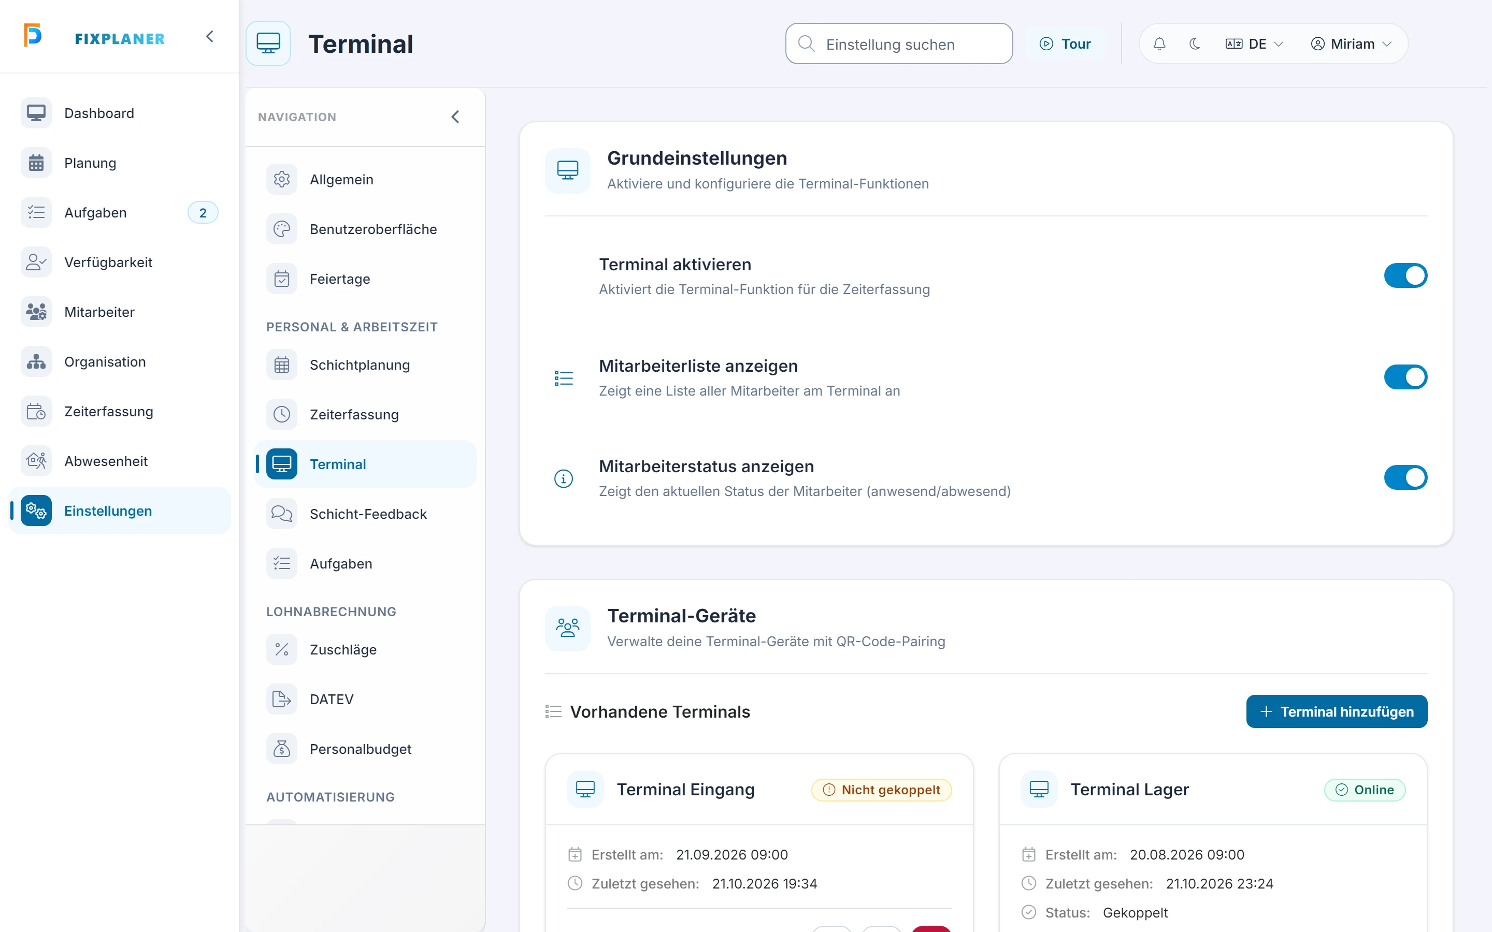Click the Gekoppelt status text
Image resolution: width=1492 pixels, height=932 pixels.
pyautogui.click(x=1135, y=913)
